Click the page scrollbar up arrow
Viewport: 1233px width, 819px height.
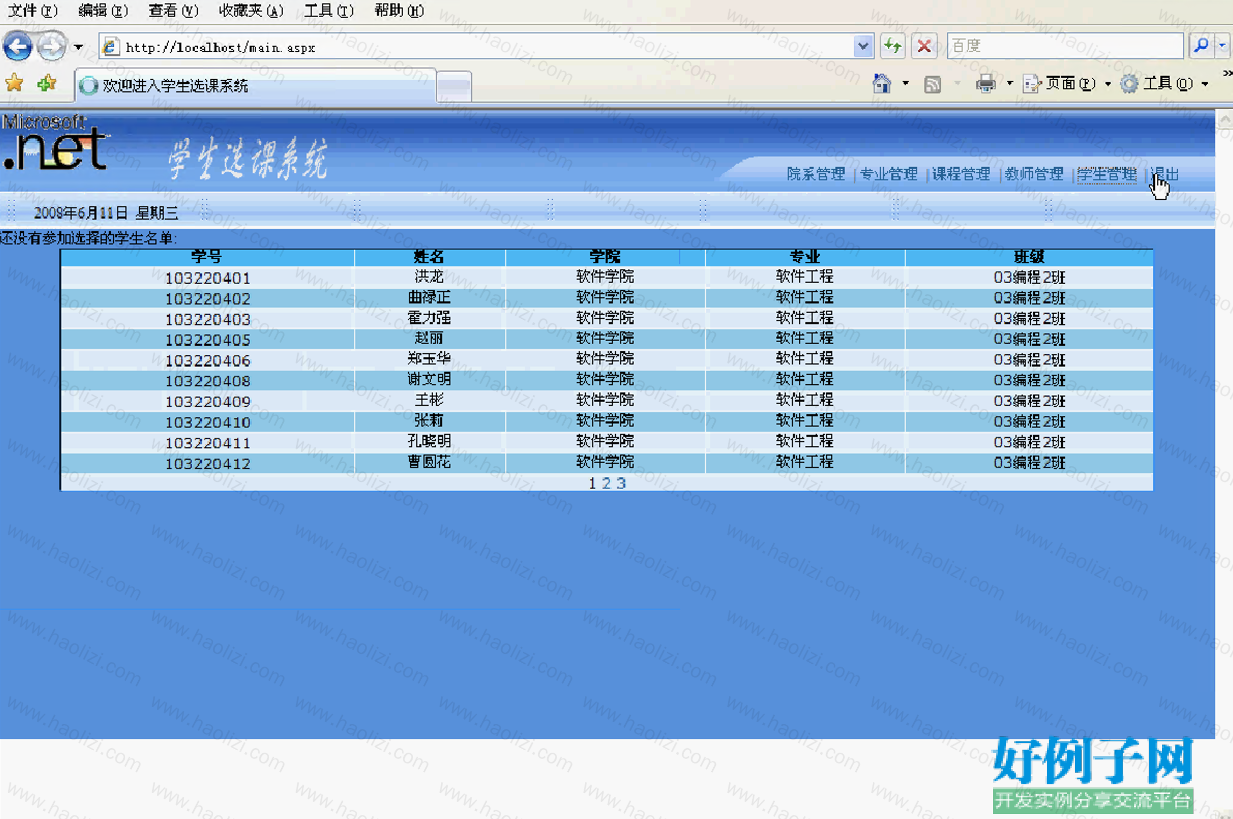[1225, 120]
